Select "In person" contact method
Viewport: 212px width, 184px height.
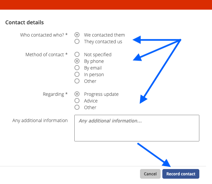click(x=77, y=75)
